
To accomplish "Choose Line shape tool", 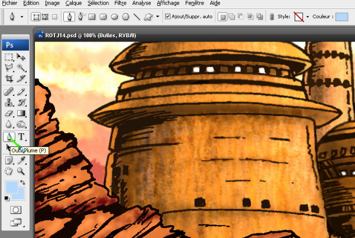I will coord(137,17).
